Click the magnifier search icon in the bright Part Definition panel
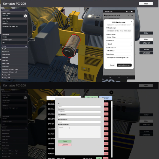The image size is (159, 159). pyautogui.click(x=25, y=16)
